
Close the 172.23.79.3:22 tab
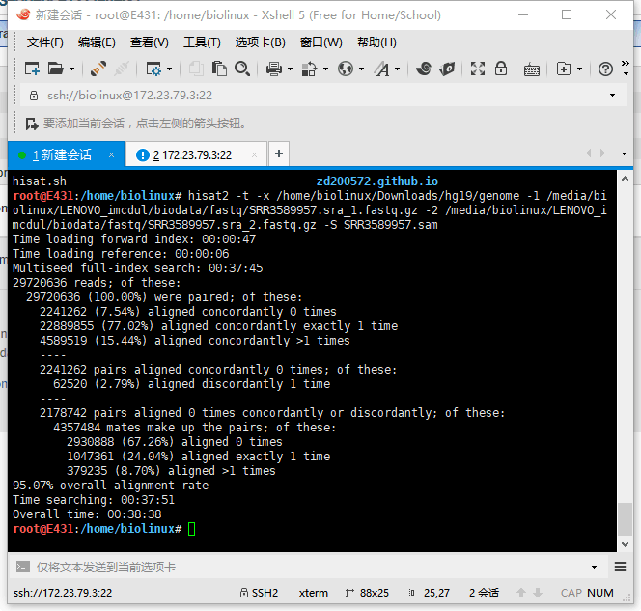click(x=254, y=154)
